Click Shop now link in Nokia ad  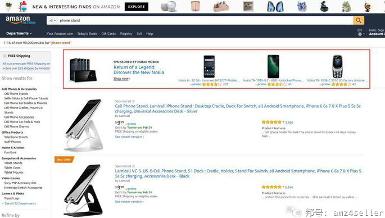click(121, 79)
